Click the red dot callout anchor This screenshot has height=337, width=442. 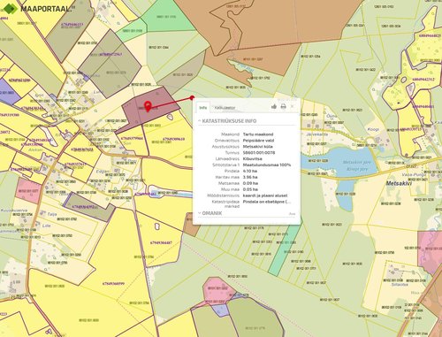(x=192, y=97)
